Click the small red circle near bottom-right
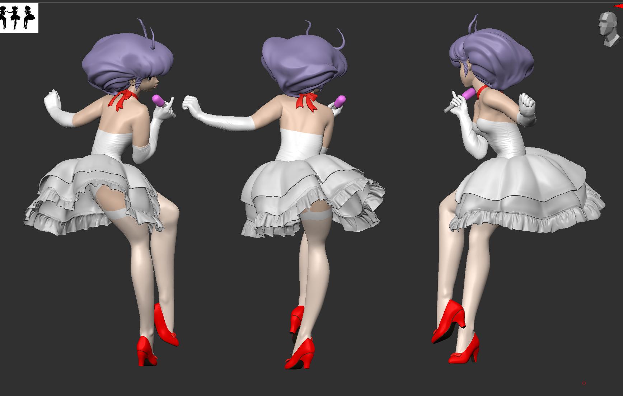The width and height of the screenshot is (623, 396). [584, 383]
